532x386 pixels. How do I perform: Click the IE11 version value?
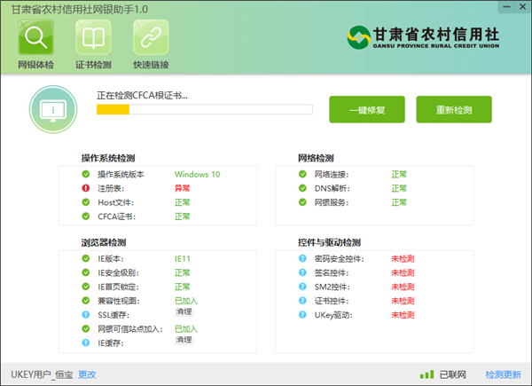[182, 259]
